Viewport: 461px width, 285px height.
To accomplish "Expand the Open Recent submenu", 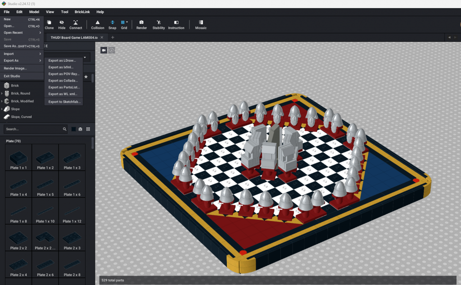I will pos(22,33).
